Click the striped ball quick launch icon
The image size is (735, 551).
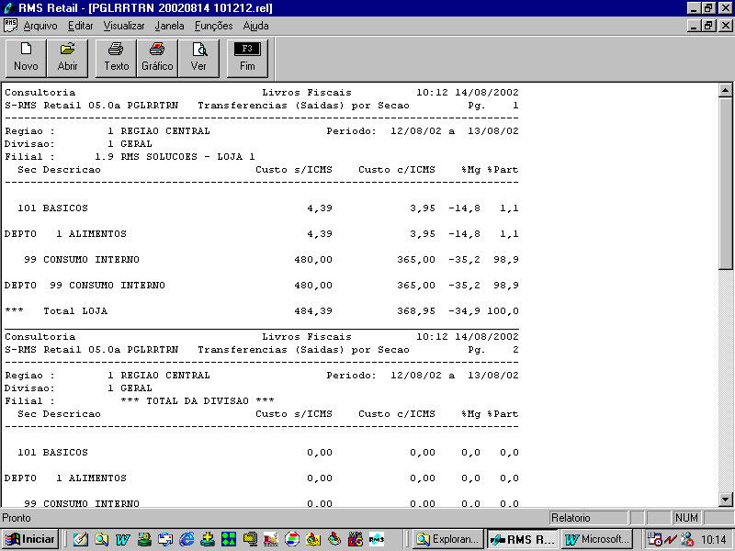(292, 539)
